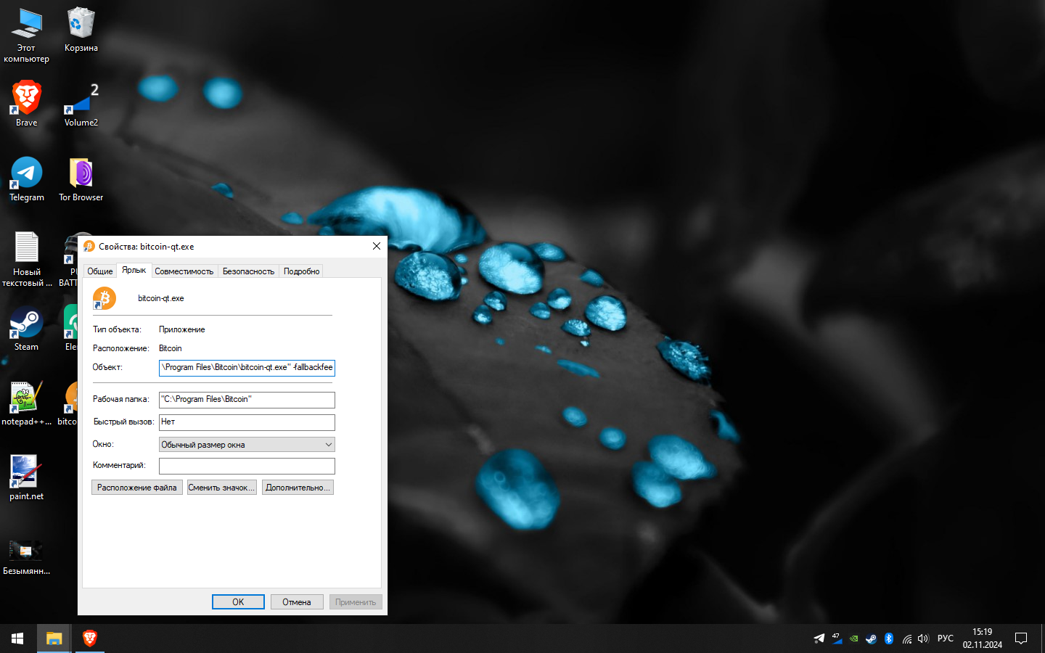Viewport: 1045px width, 653px height.
Task: Select the Безымянн... image file on desktop
Action: (26, 557)
